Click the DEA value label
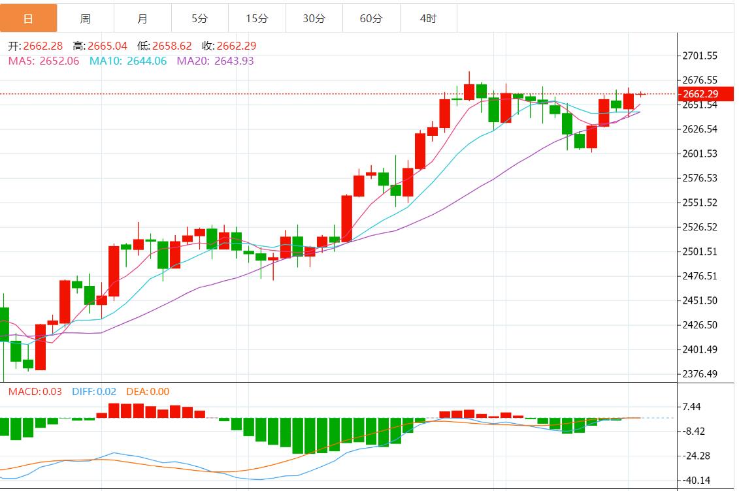The image size is (739, 491). [148, 391]
